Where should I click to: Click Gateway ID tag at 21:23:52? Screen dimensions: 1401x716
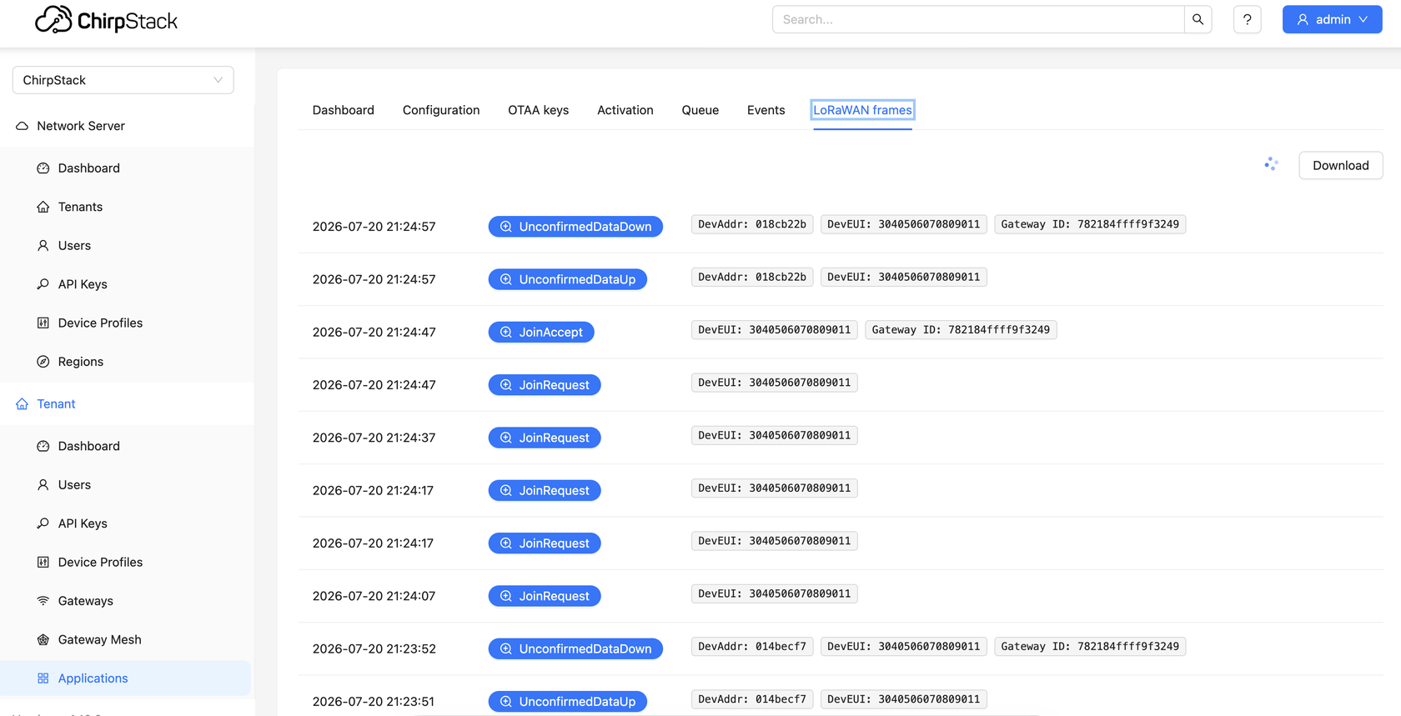tap(1090, 646)
